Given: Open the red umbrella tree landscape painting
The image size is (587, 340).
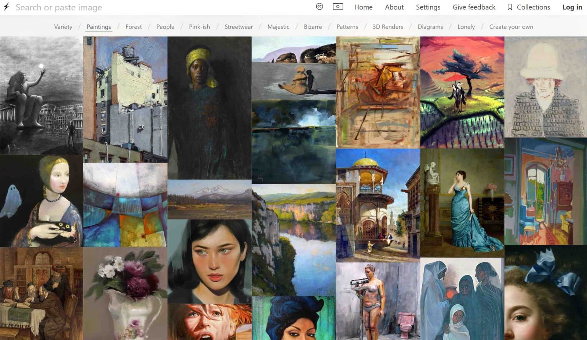Looking at the screenshot, I should click(x=462, y=92).
